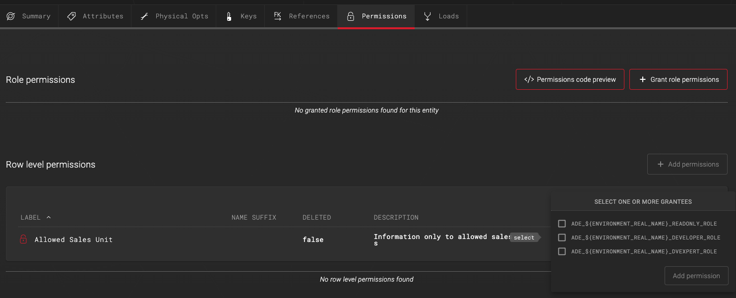The image size is (736, 298).
Task: Check the DEVELOPER_ROLE grantee checkbox
Action: tap(562, 237)
